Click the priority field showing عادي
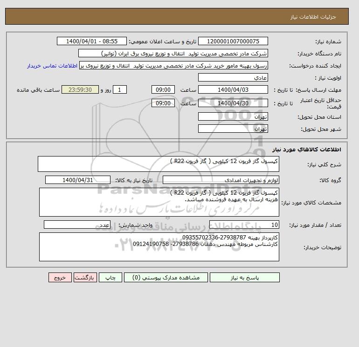 coord(233,77)
